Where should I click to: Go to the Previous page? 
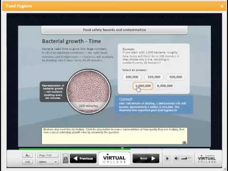83,158
